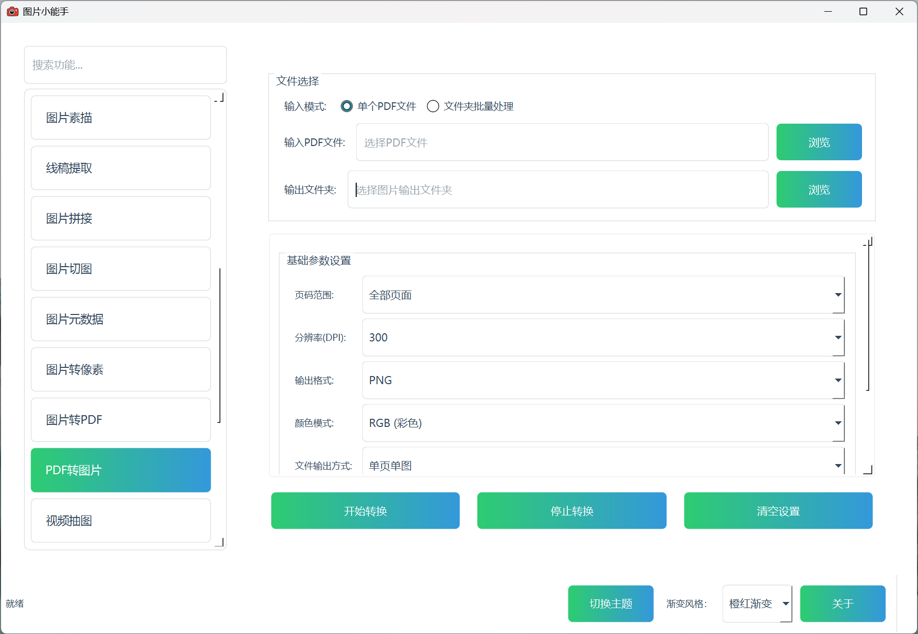The image size is (918, 634).
Task: Focus the search function input field
Action: (x=125, y=65)
